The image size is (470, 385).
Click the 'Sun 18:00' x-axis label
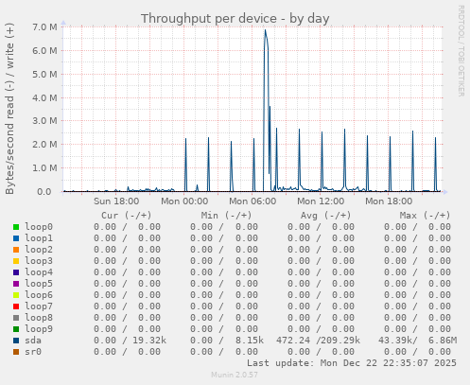point(116,201)
